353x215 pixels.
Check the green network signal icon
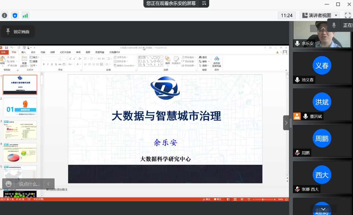(x=25, y=16)
